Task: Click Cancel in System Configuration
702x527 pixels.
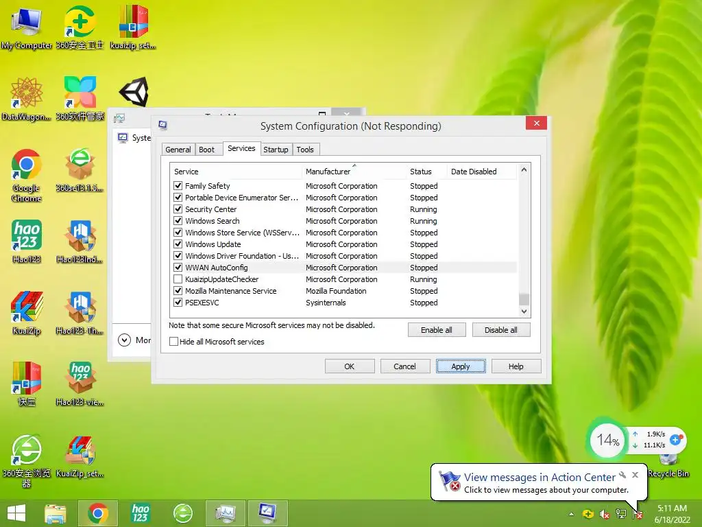Action: [404, 366]
